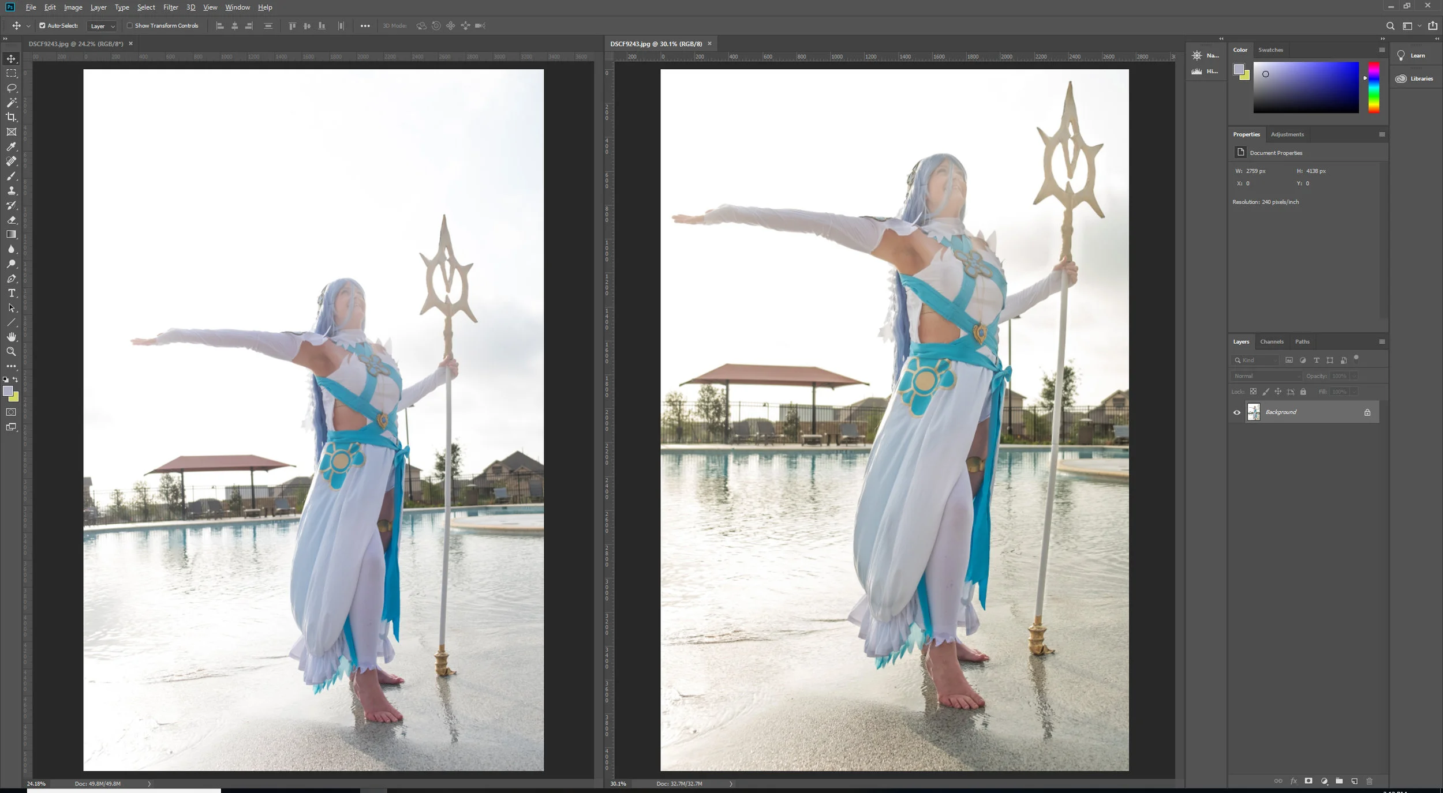
Task: Select the Frame tool
Action: click(12, 132)
